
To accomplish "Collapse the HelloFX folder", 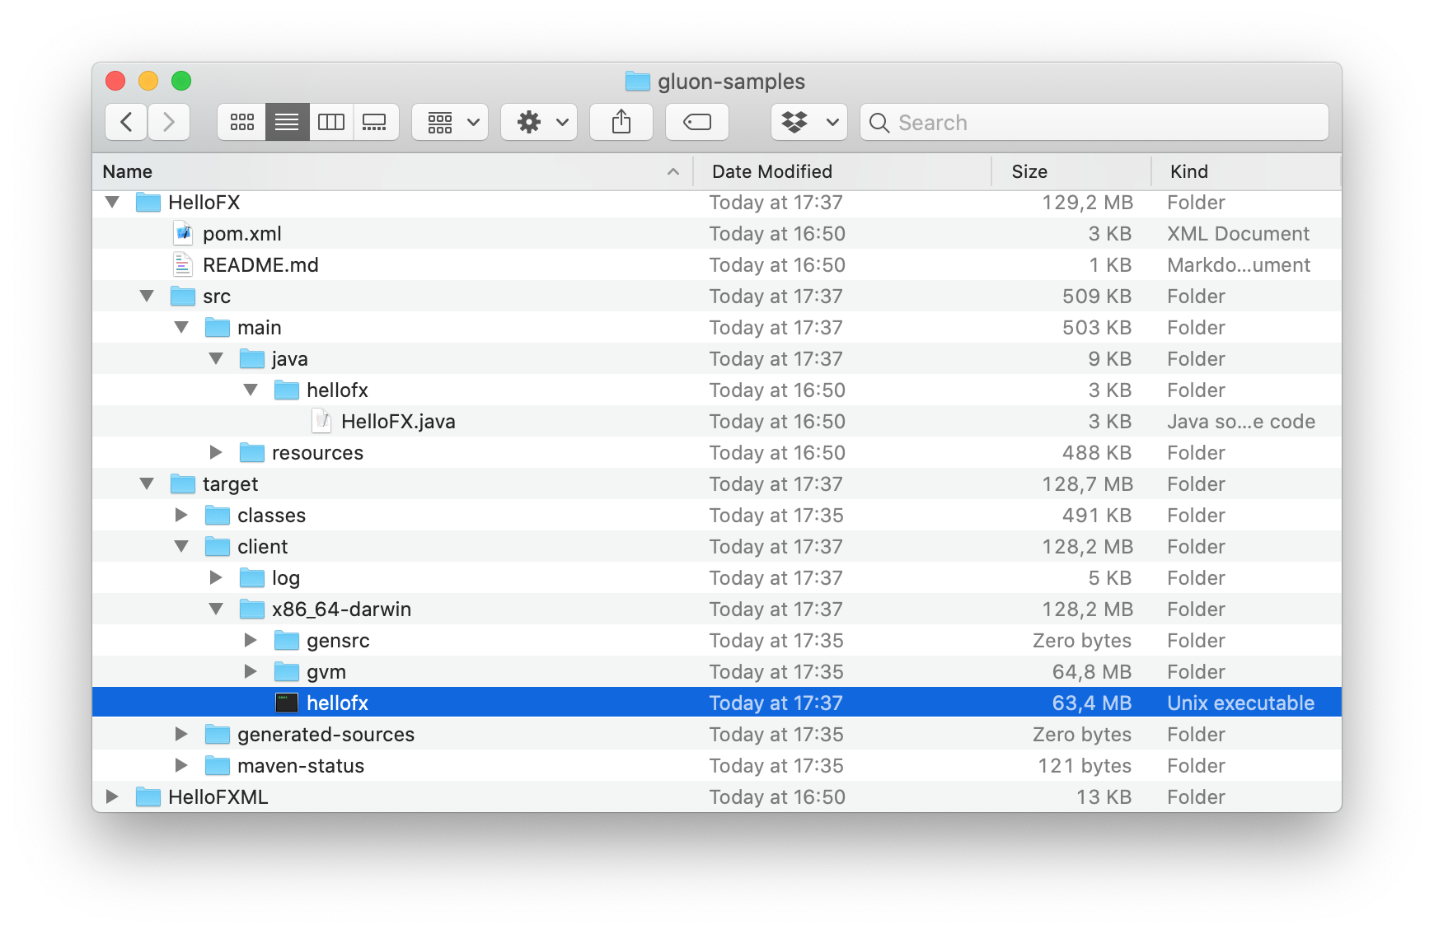I will [x=113, y=202].
